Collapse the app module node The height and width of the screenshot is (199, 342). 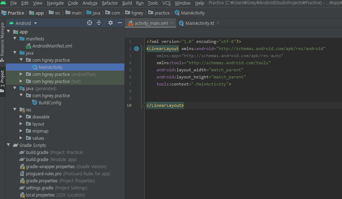click(9, 31)
